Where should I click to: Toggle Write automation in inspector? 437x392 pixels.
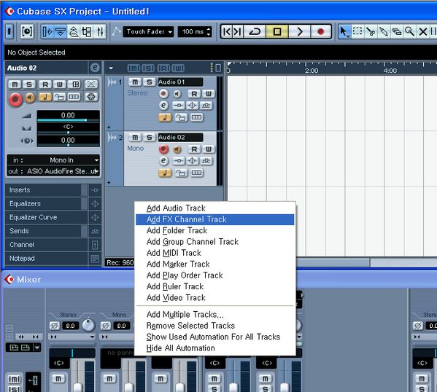[60, 84]
